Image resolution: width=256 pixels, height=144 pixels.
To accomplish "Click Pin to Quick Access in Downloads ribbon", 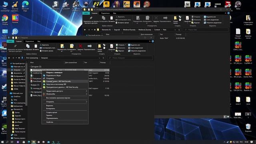I will (15, 46).
